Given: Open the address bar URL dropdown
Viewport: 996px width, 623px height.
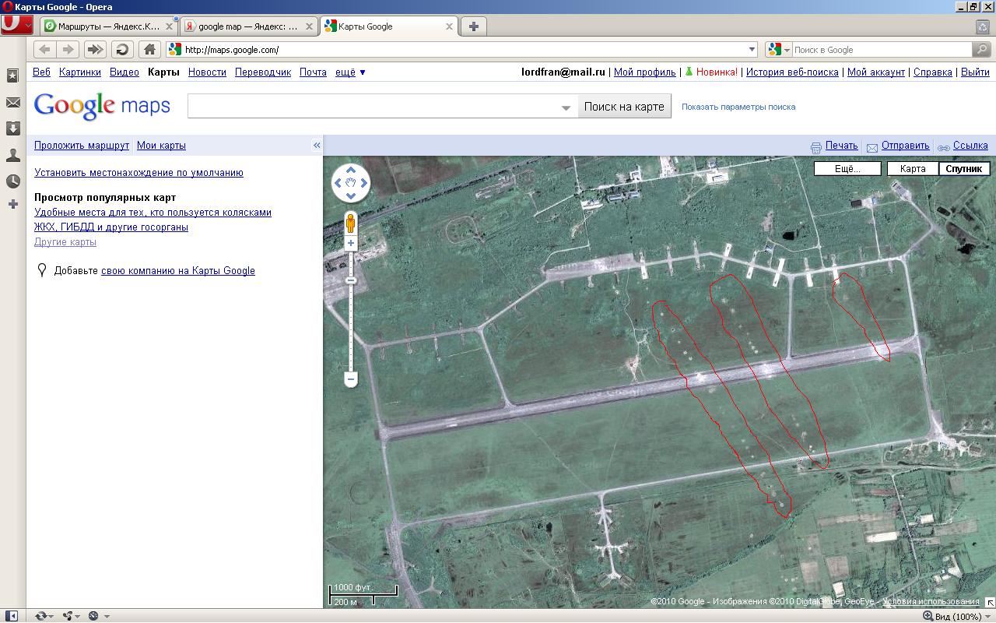Looking at the screenshot, I should (752, 50).
